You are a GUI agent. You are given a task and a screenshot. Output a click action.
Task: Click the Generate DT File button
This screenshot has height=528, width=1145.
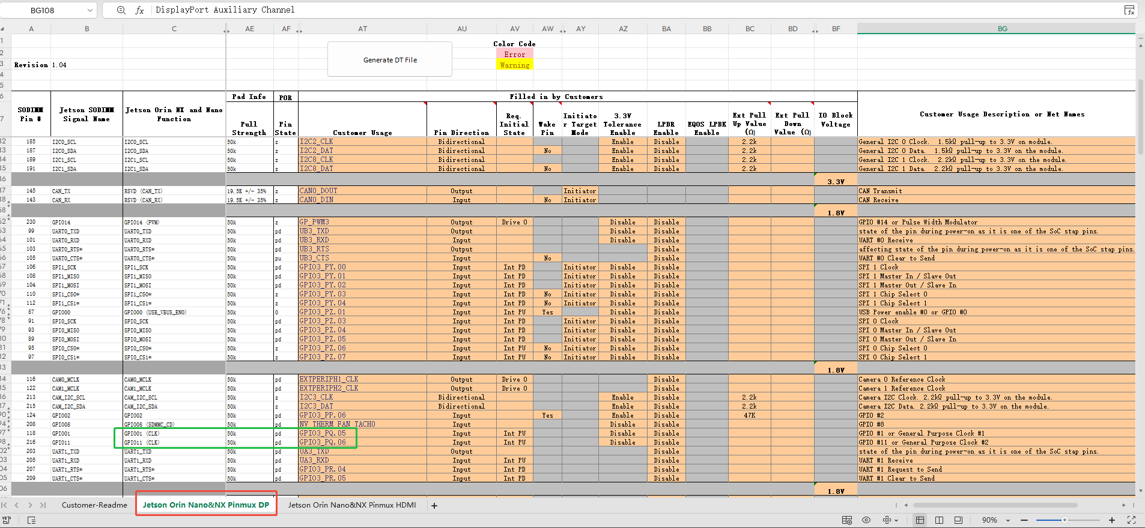click(390, 59)
